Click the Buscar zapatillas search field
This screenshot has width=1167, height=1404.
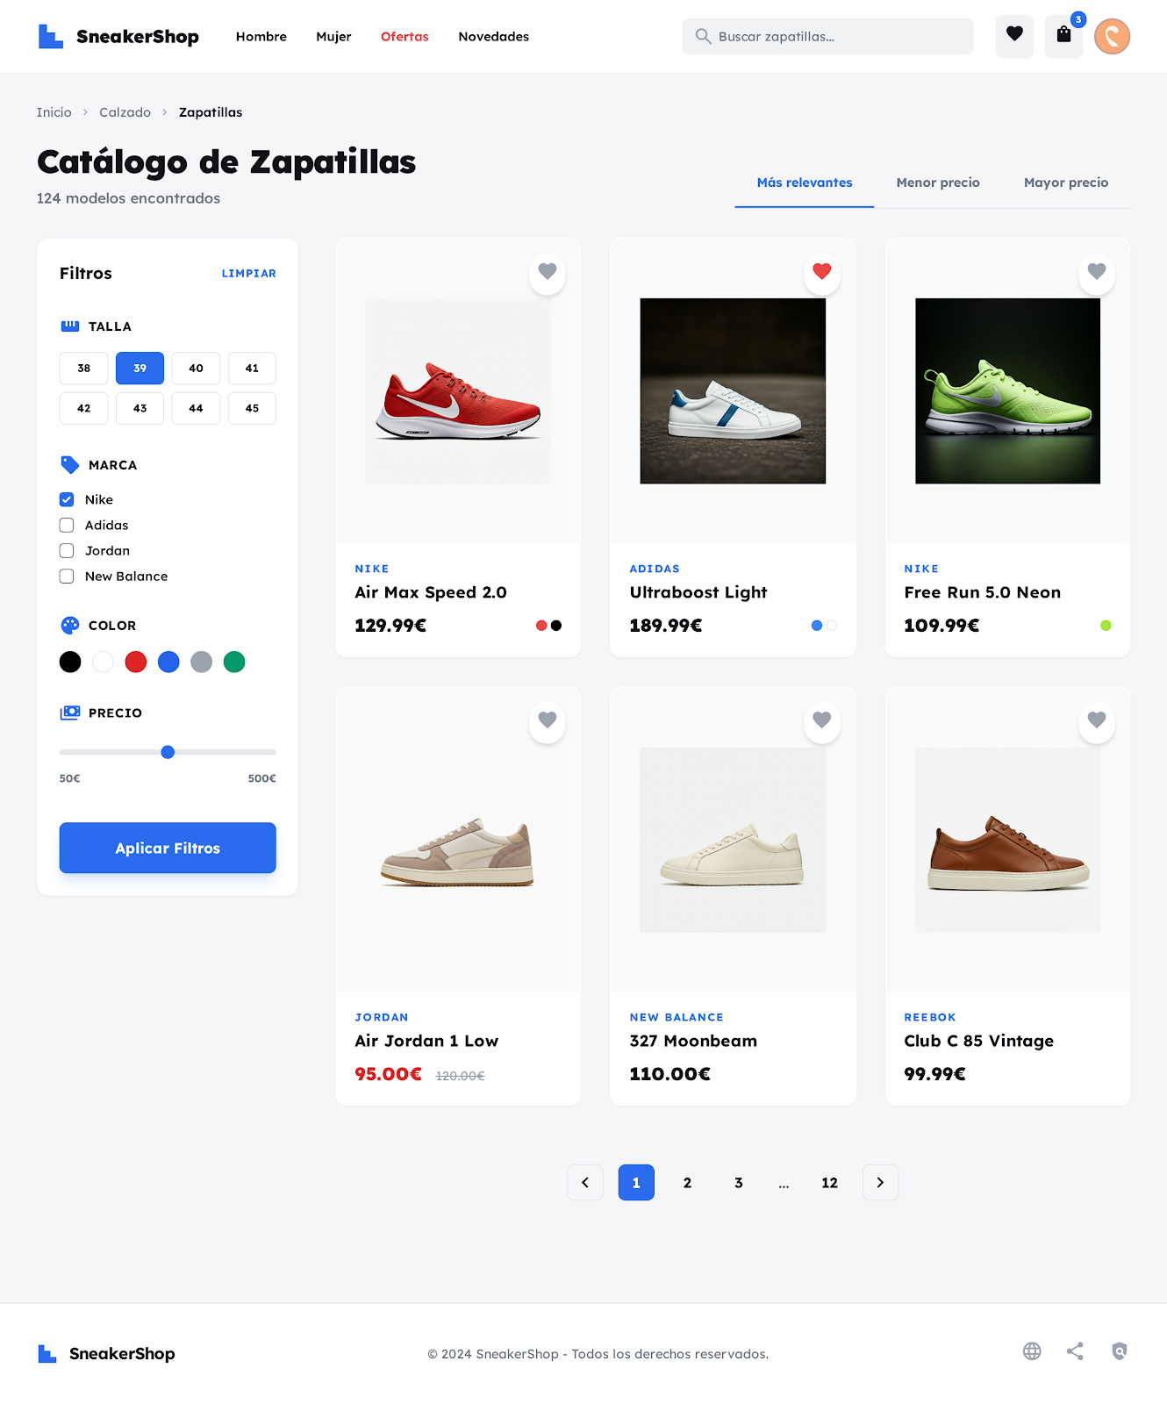[827, 36]
